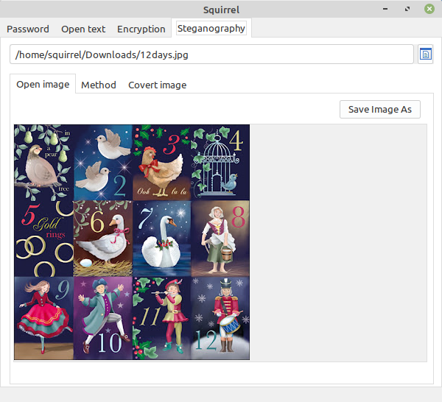Click the swan number 7 panel
Image resolution: width=442 pixels, height=402 pixels.
click(161, 238)
